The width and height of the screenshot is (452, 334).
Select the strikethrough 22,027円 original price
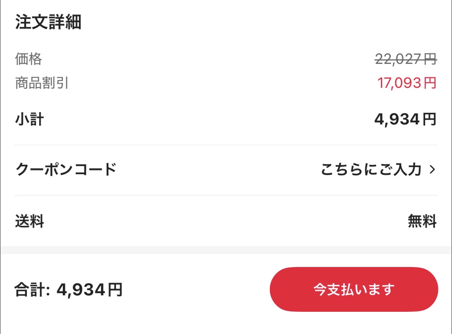point(406,59)
